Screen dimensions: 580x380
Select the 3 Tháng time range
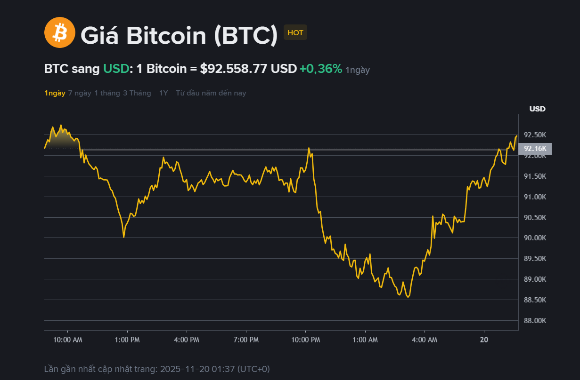tap(137, 93)
